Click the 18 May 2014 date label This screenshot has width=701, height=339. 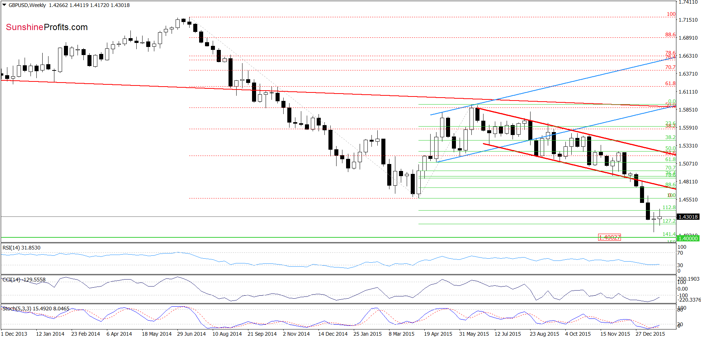coord(157,334)
